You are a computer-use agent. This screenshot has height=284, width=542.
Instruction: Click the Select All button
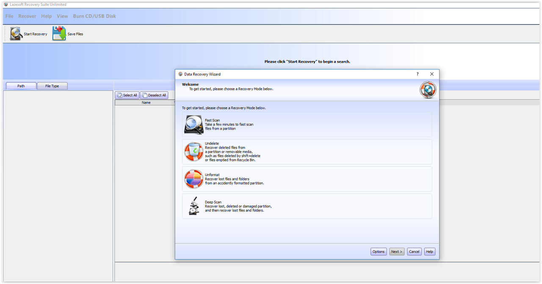tap(127, 95)
